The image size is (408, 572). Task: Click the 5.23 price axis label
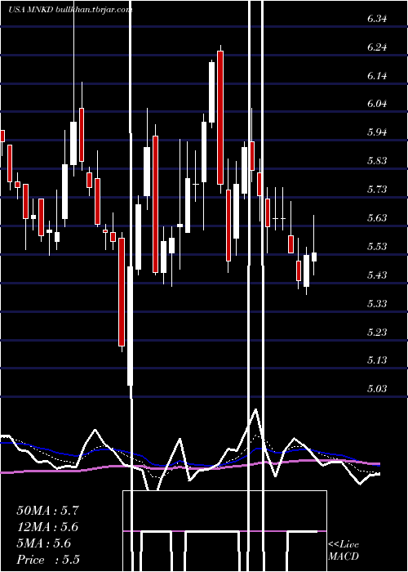pyautogui.click(x=377, y=332)
